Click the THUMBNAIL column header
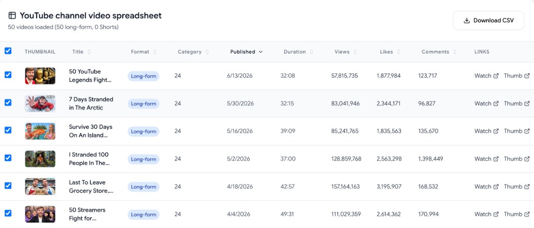 point(40,52)
